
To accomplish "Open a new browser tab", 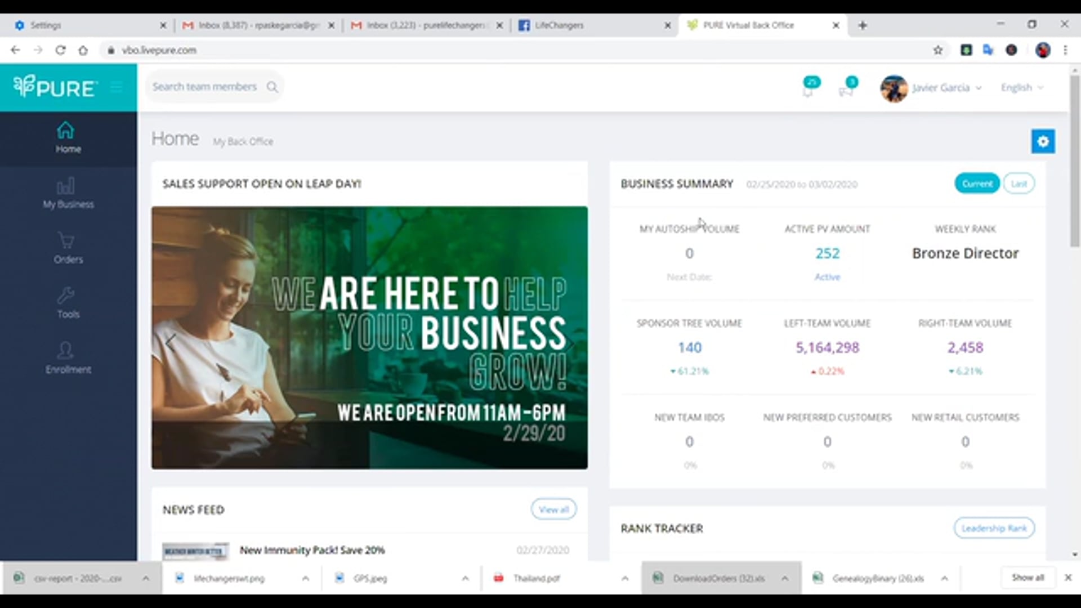I will [x=863, y=25].
